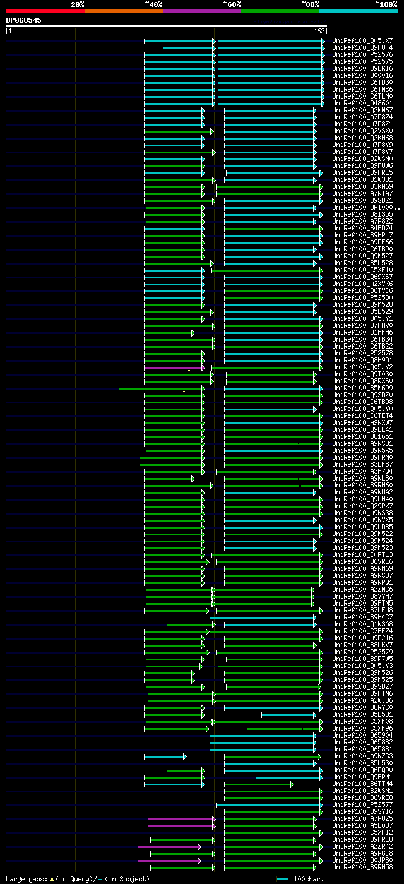Screen dimensions: 404x884
Task: Select UniRef100_Q8H9D1 label
Action: [x=362, y=360]
